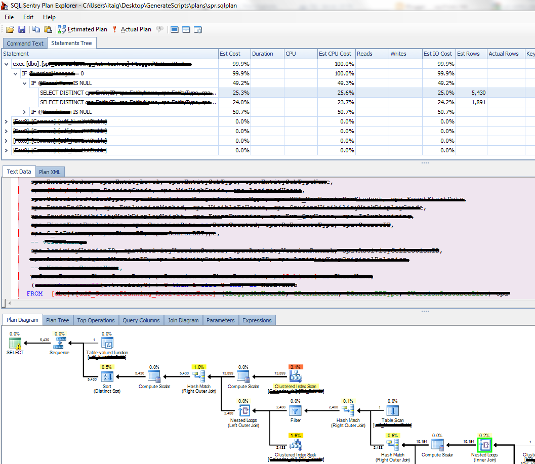
Task: Save the plan using the floppy disk icon
Action: click(22, 30)
